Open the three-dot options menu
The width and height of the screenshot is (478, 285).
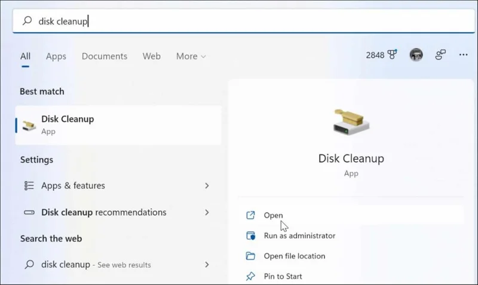pos(463,55)
